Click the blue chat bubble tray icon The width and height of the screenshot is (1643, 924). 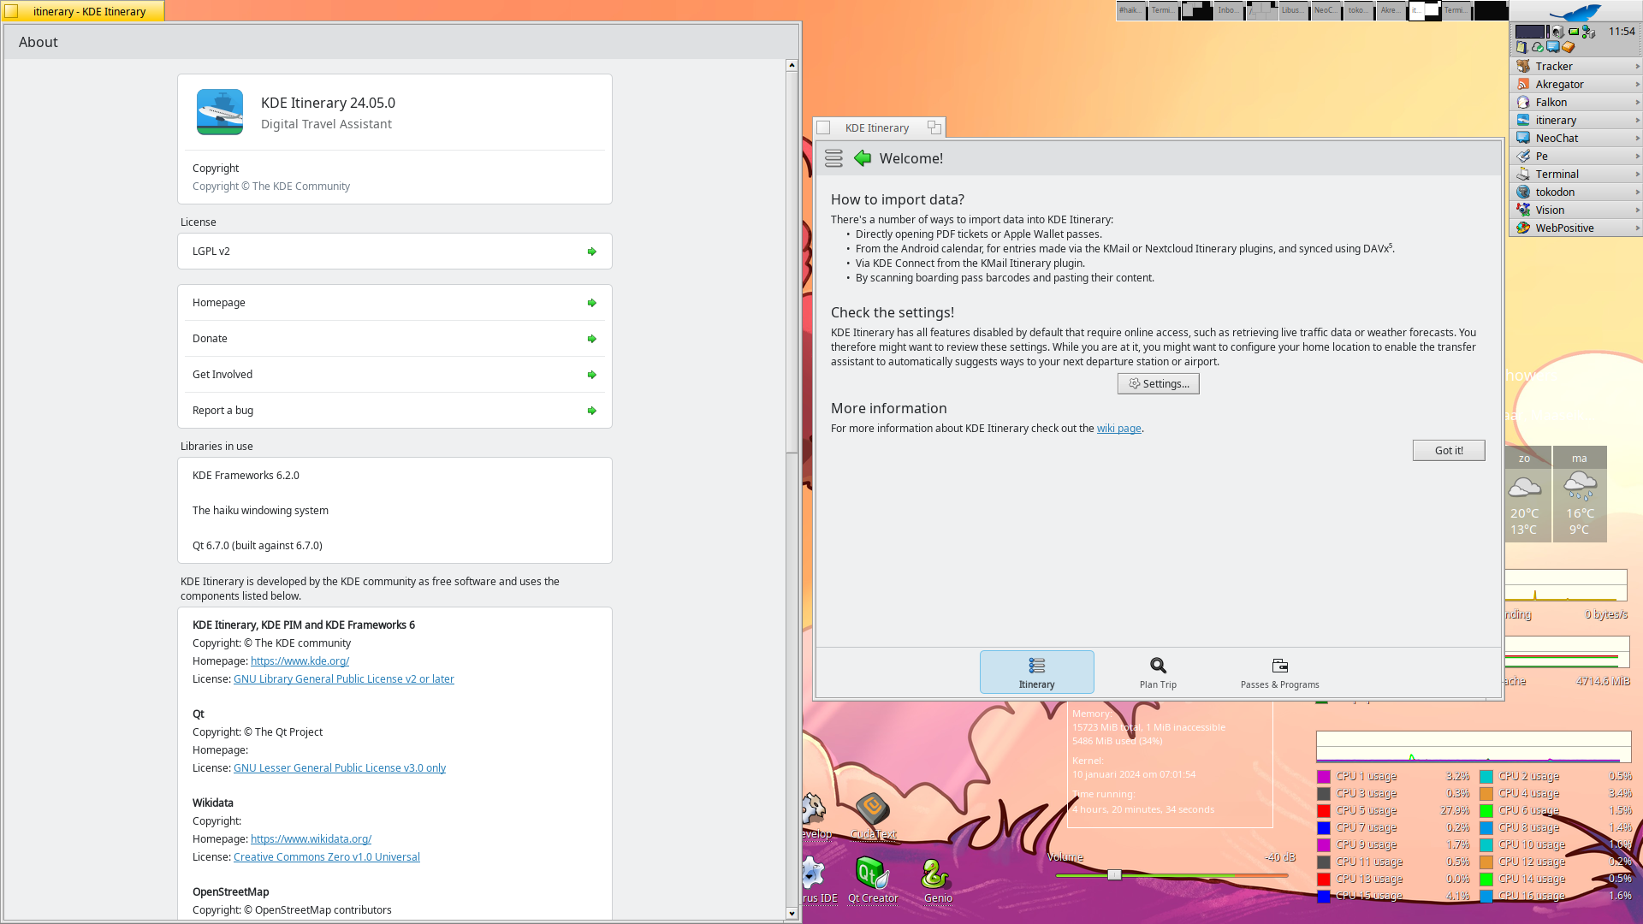coord(1553,47)
